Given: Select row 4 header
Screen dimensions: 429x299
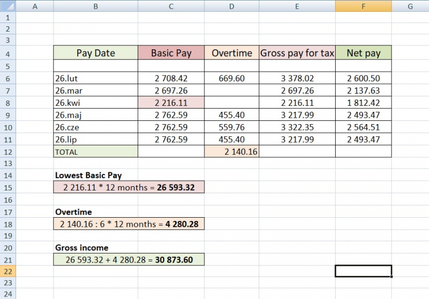Looking at the screenshot, I should [x=8, y=53].
